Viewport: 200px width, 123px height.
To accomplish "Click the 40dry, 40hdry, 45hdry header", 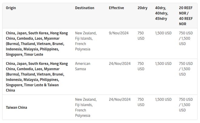I will 162,13.
